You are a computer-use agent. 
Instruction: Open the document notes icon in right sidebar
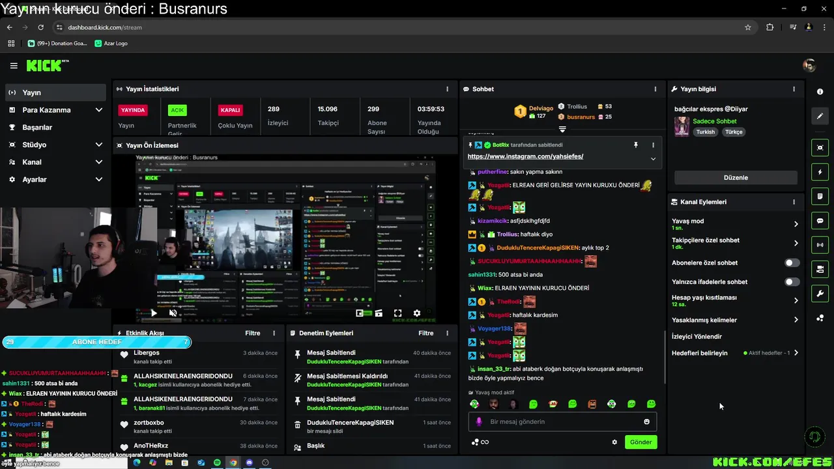point(820,196)
